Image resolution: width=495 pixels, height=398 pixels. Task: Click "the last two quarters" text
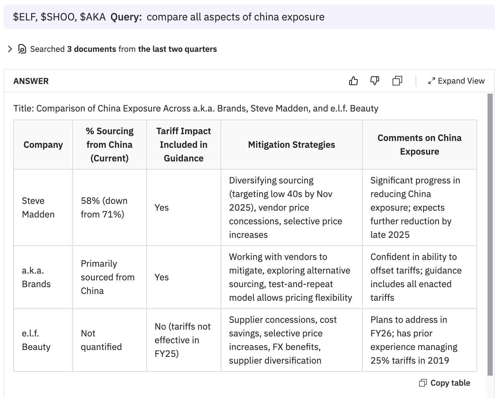pos(177,49)
